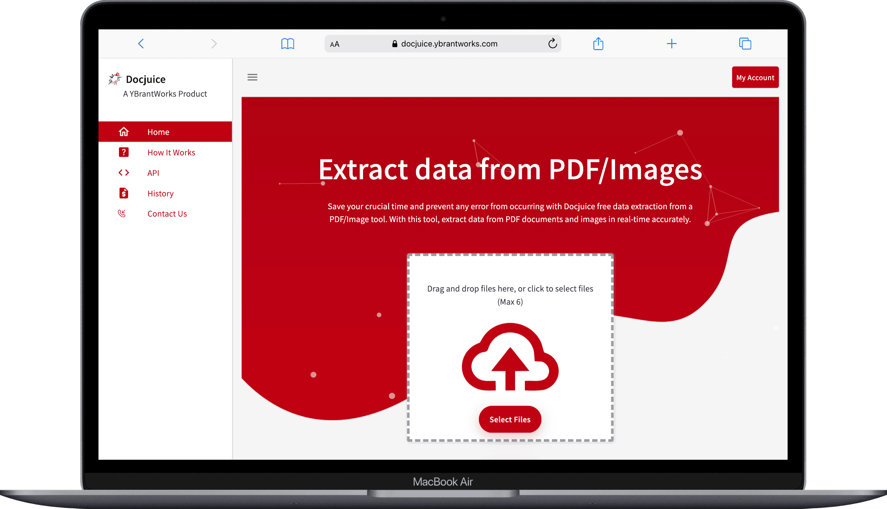
Task: Click the docjuice.ybrantworks.com address field
Action: 443,44
